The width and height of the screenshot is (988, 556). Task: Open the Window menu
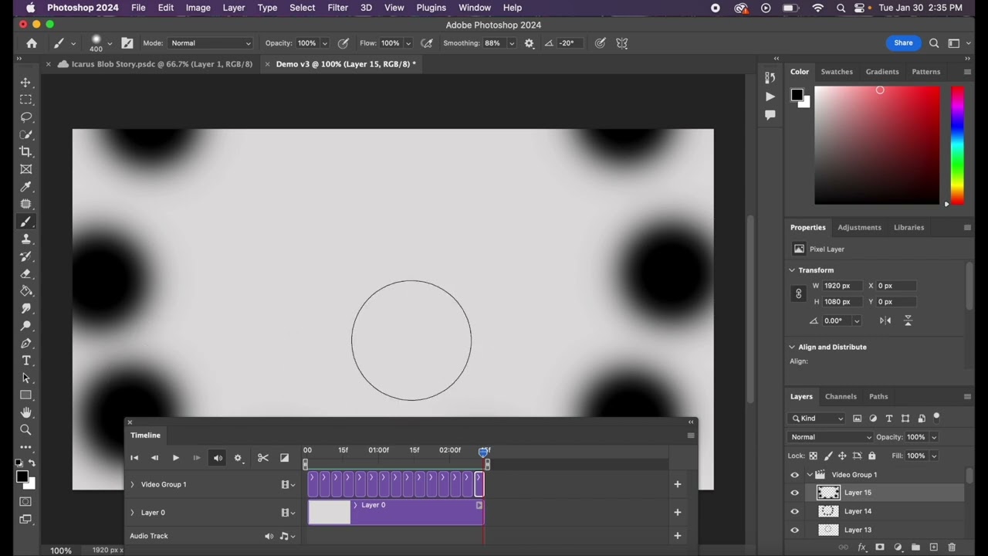[475, 8]
